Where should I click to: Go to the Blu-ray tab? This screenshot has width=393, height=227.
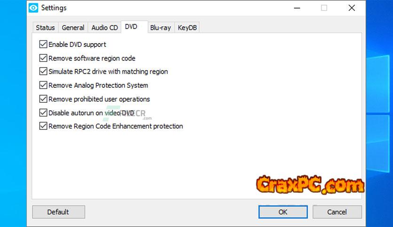tap(160, 28)
